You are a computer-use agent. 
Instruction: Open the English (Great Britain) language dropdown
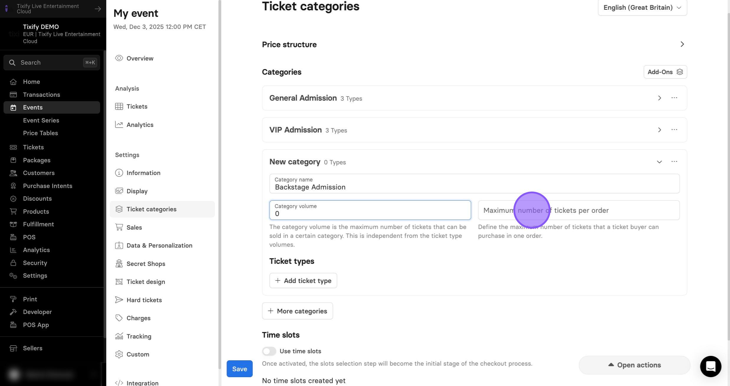642,8
